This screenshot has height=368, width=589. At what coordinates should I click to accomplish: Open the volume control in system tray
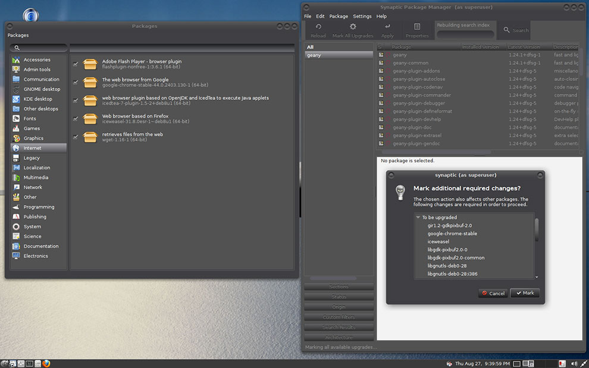(574, 363)
